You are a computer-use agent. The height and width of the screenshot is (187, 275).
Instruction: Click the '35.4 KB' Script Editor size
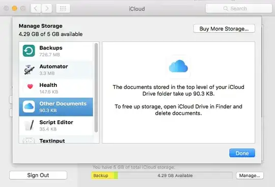coord(48,129)
